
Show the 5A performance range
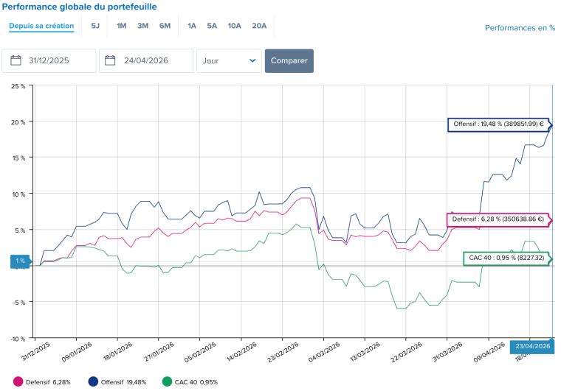[x=212, y=26]
